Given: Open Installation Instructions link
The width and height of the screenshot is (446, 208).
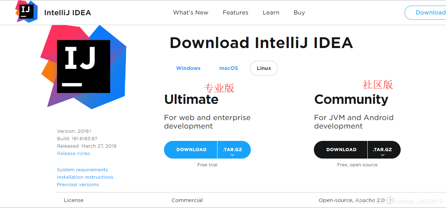Looking at the screenshot, I should pos(85,177).
